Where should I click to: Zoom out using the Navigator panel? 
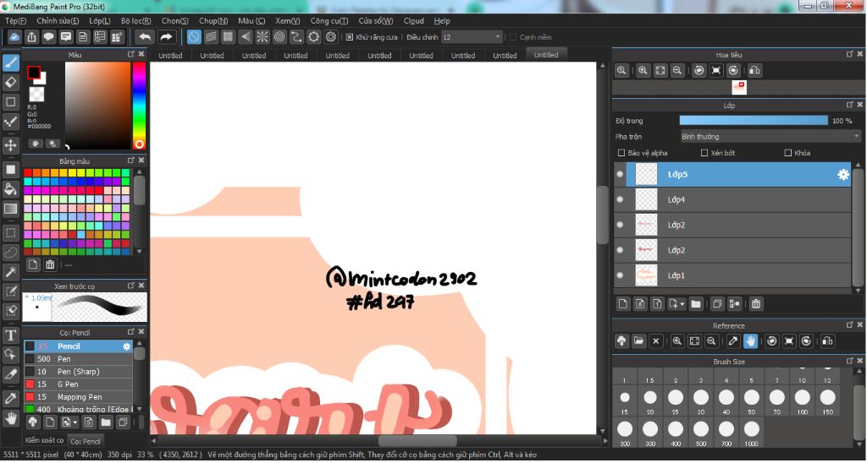676,71
